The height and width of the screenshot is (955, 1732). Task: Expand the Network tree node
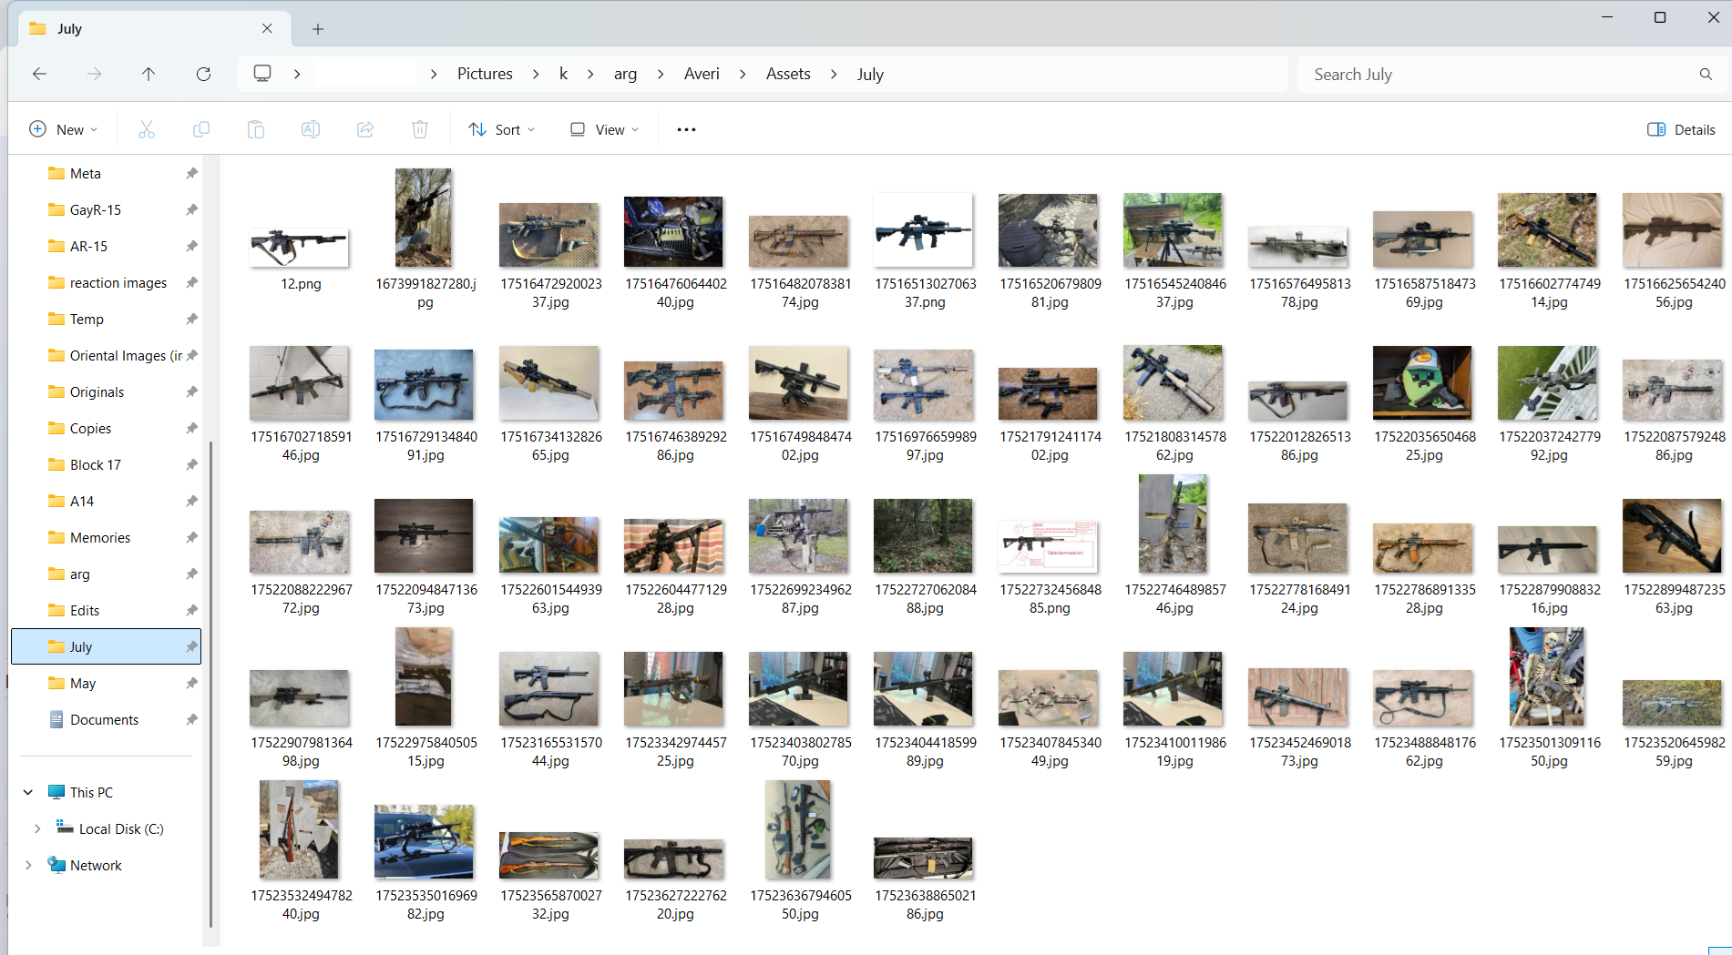pos(28,865)
